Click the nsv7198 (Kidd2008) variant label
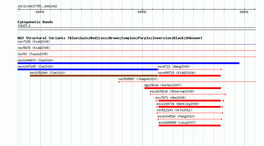Image resolution: width=264 pixels, height=146 pixels. [34, 42]
